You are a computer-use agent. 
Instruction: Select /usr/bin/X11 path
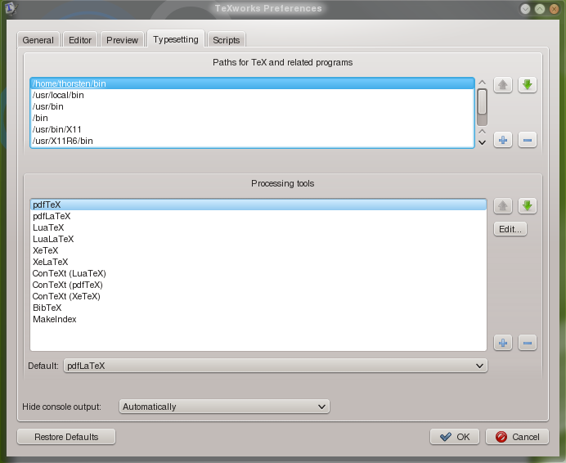[252, 129]
